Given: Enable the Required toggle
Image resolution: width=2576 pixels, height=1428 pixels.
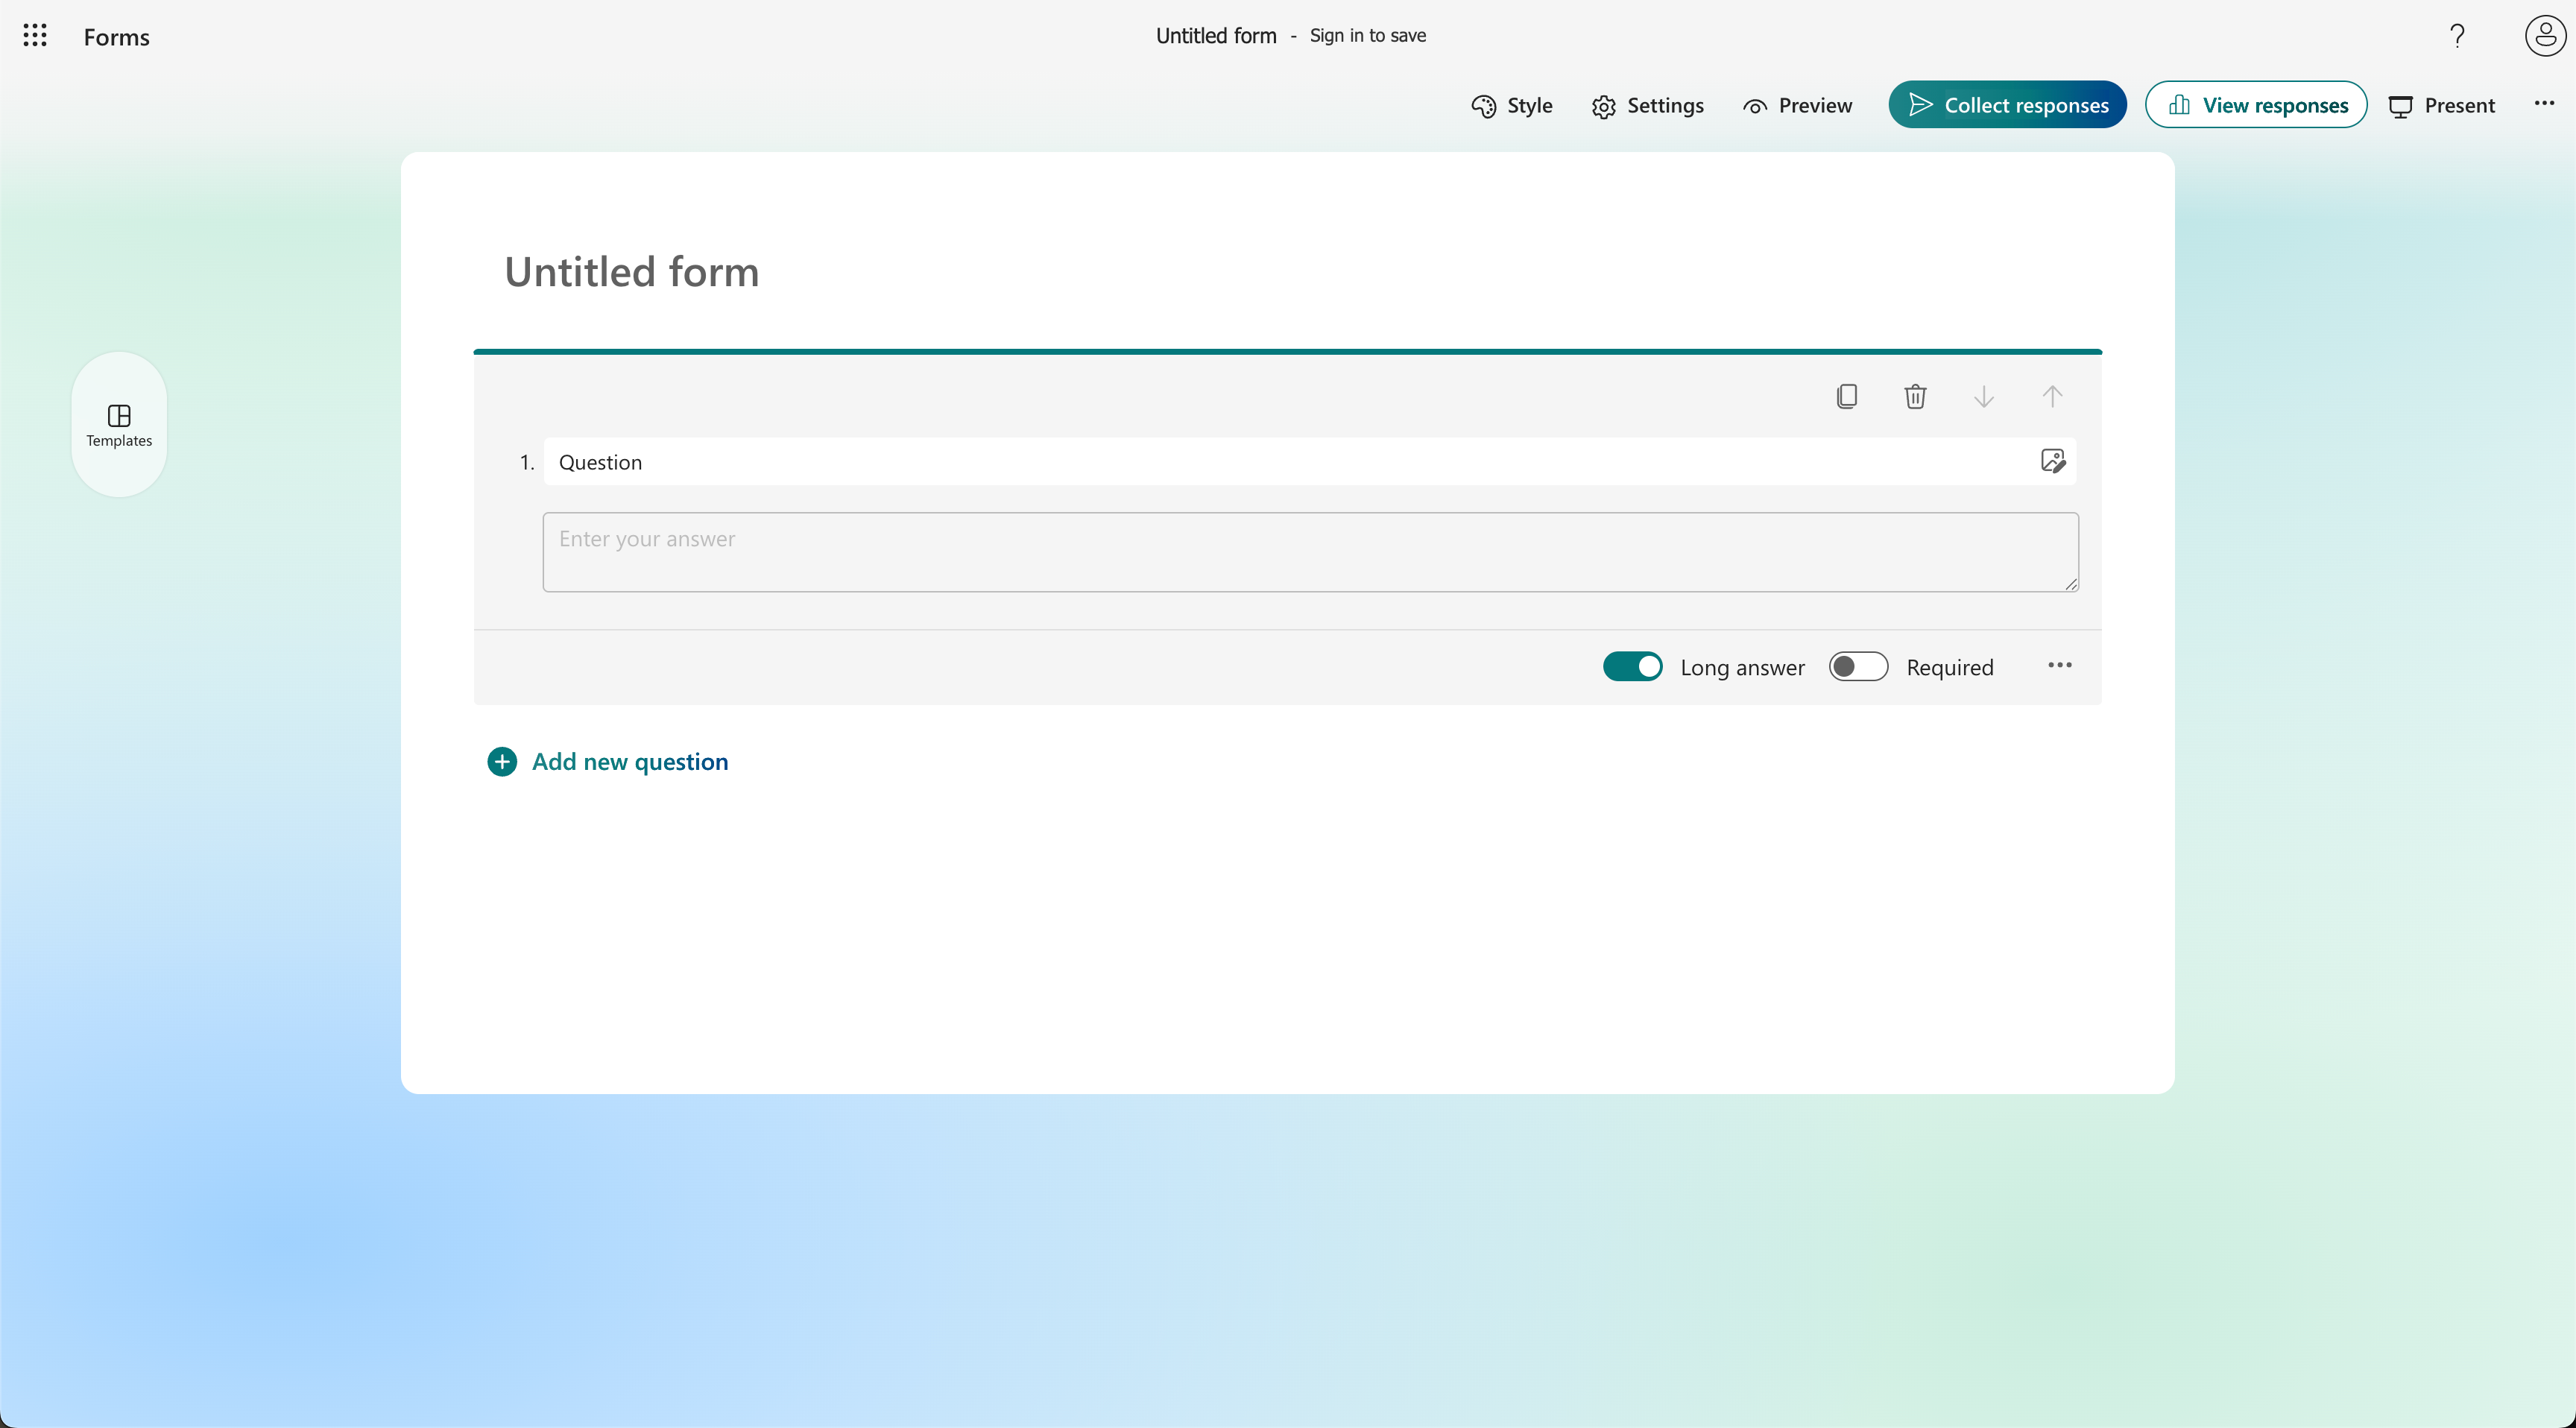Looking at the screenshot, I should click(1857, 666).
